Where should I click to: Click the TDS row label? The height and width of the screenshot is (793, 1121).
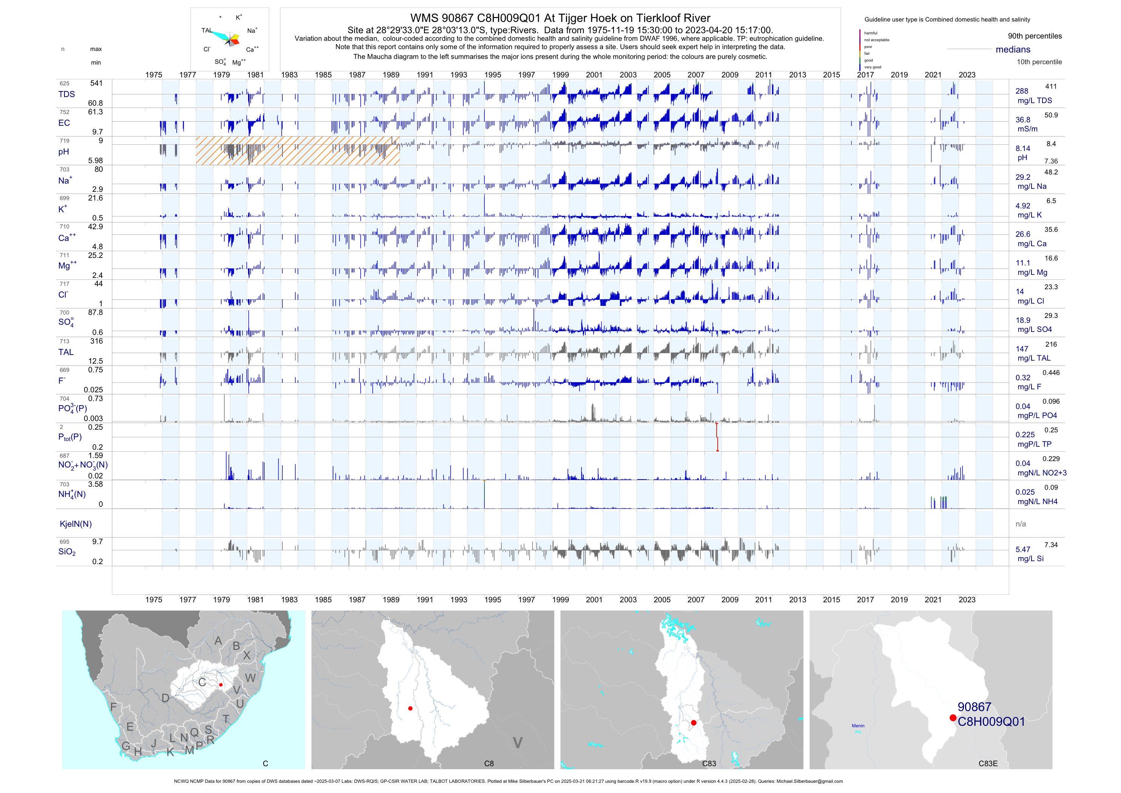[x=66, y=94]
